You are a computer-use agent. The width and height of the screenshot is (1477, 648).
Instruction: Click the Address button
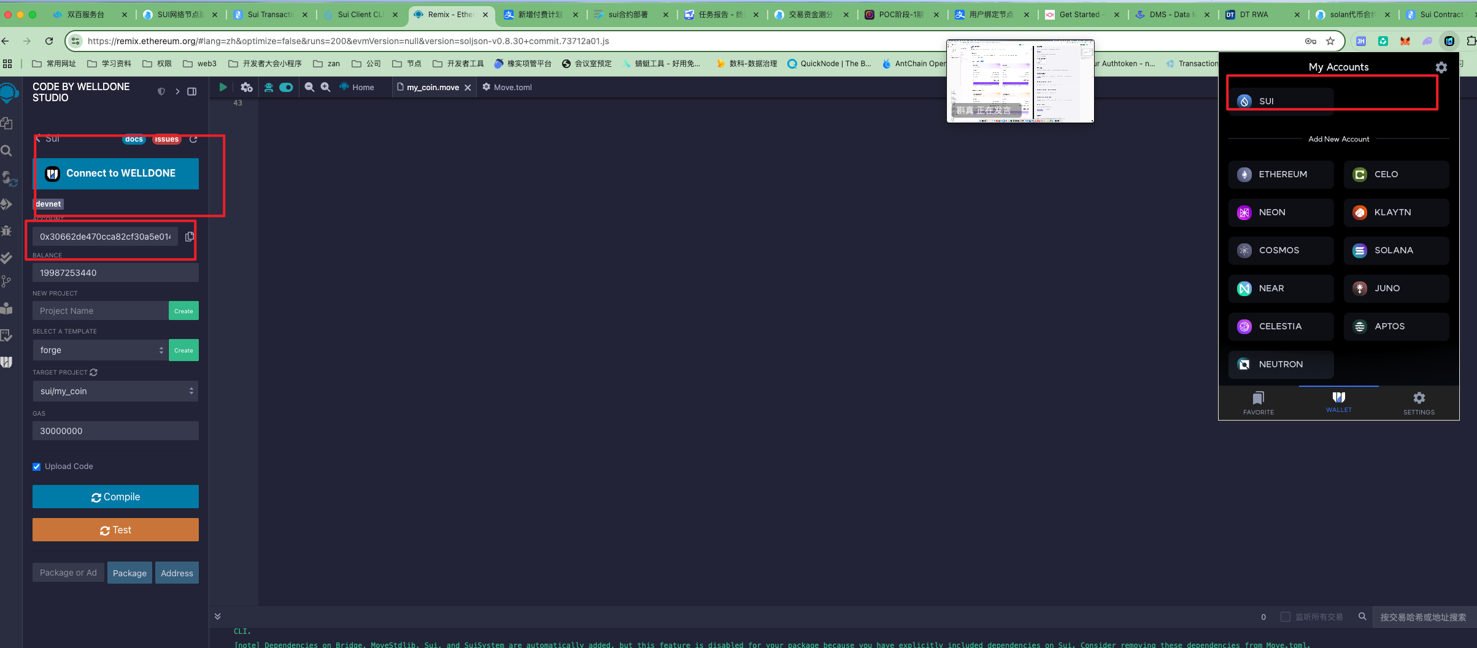(177, 573)
